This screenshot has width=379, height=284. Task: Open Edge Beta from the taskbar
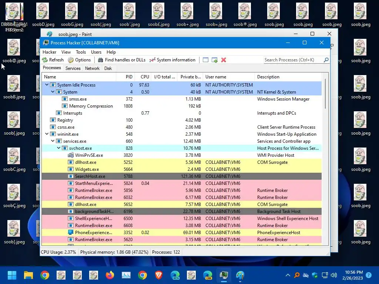[x=175, y=275]
